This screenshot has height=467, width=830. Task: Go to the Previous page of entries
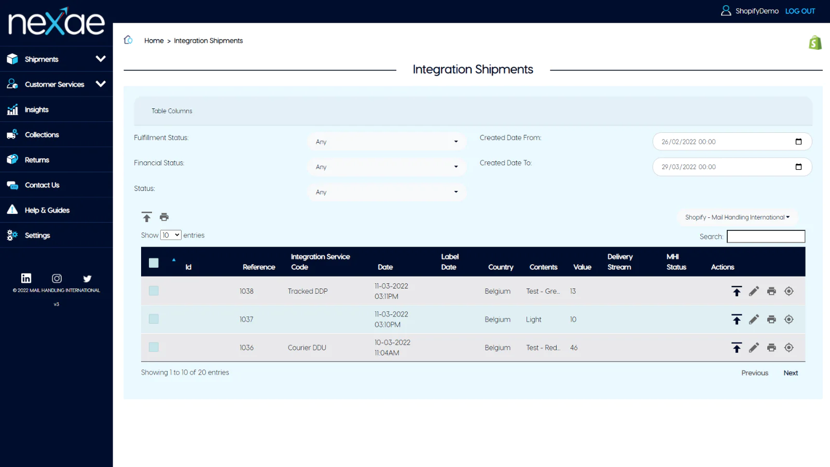point(755,373)
